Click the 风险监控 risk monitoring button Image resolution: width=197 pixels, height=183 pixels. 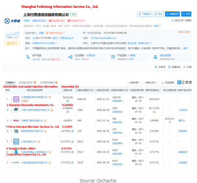click(x=172, y=14)
